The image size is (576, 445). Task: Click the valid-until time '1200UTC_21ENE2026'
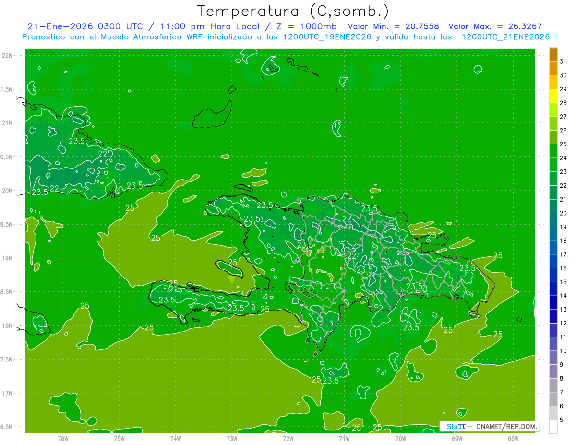505,37
